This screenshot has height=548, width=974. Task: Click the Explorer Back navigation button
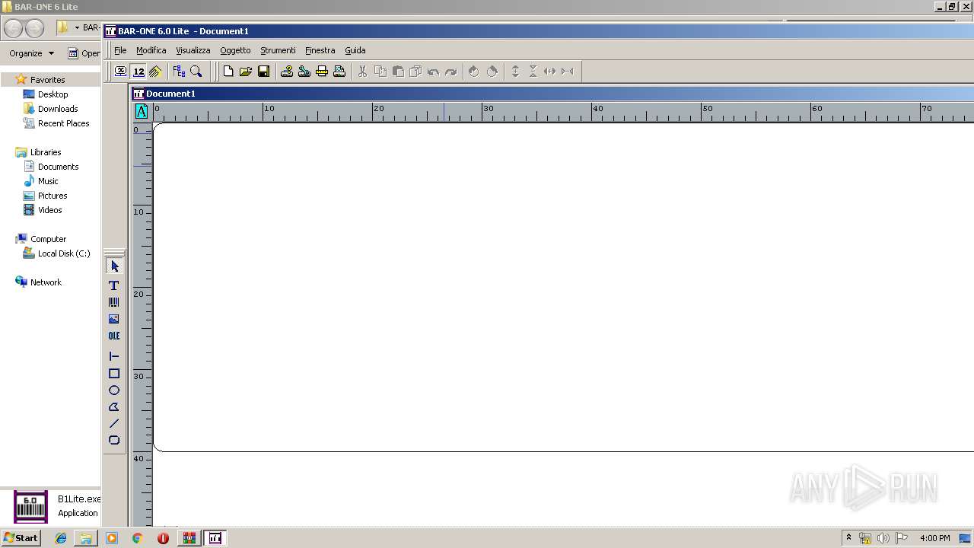14,29
